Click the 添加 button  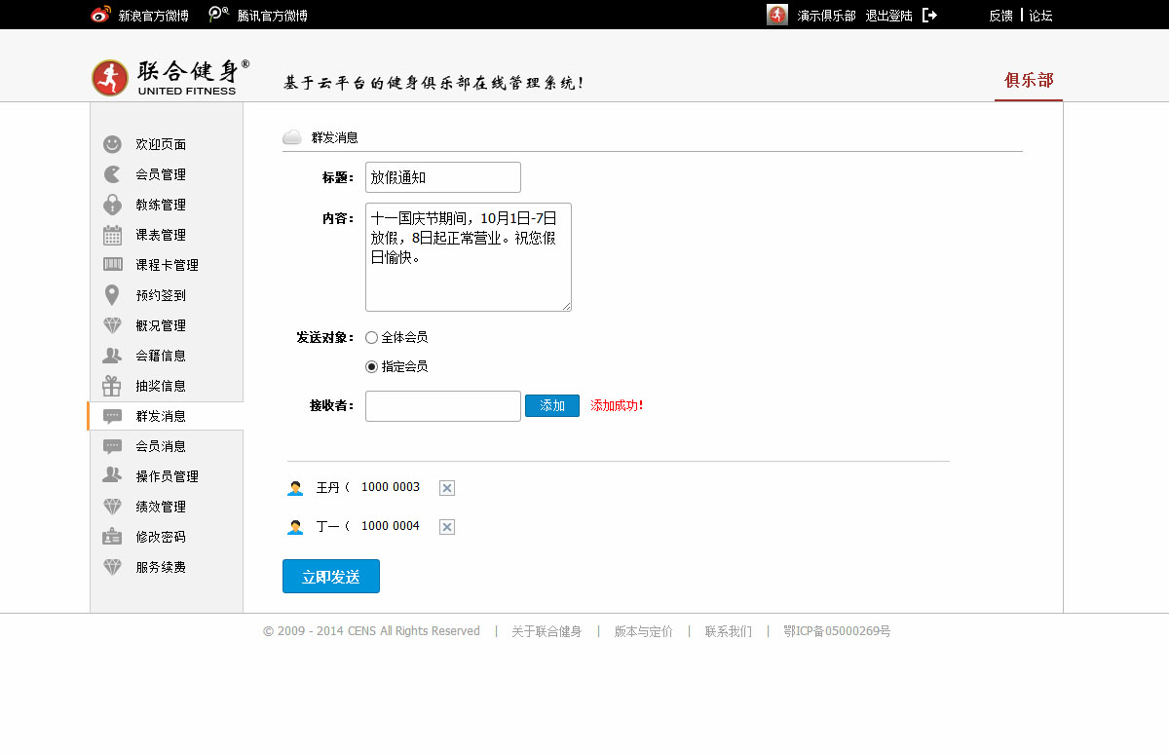pos(552,406)
